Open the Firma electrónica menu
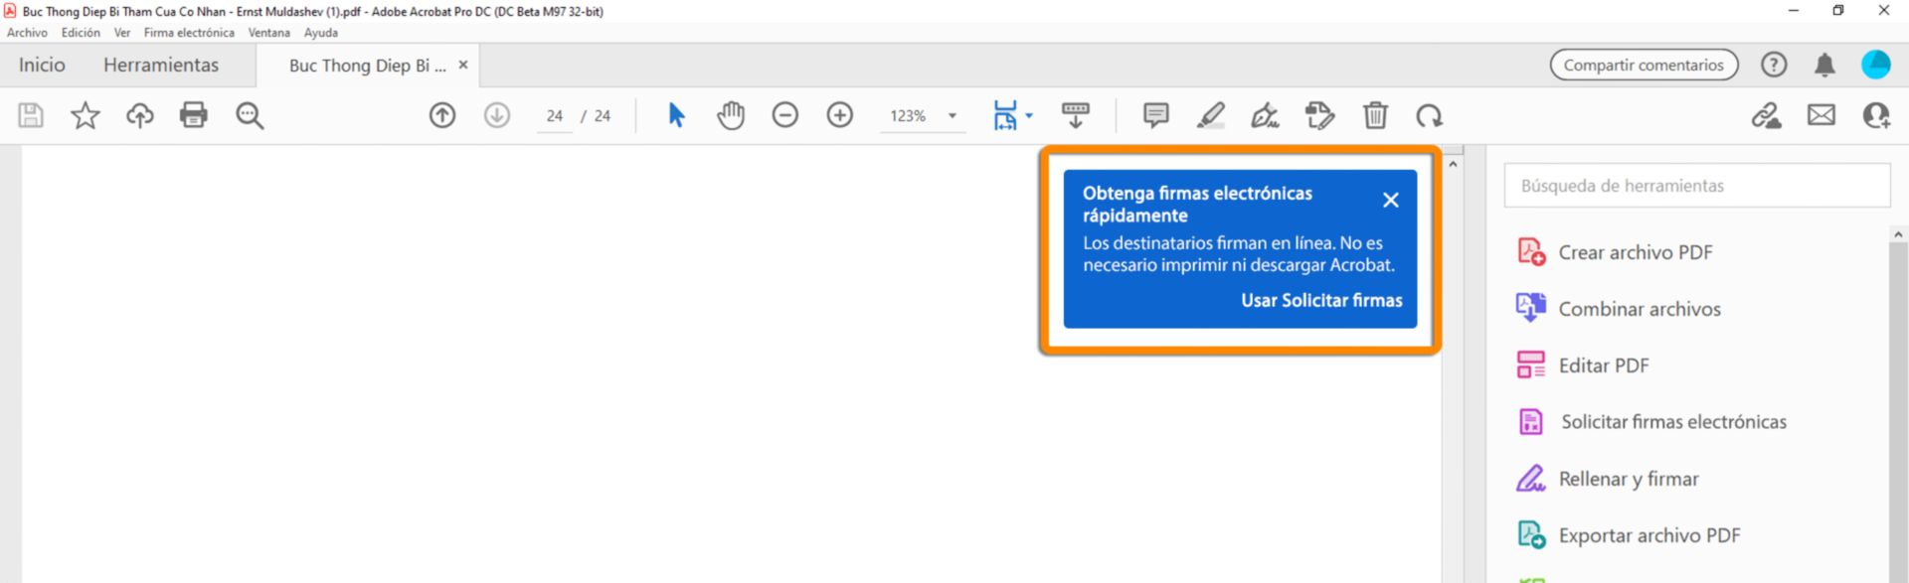 (x=189, y=33)
